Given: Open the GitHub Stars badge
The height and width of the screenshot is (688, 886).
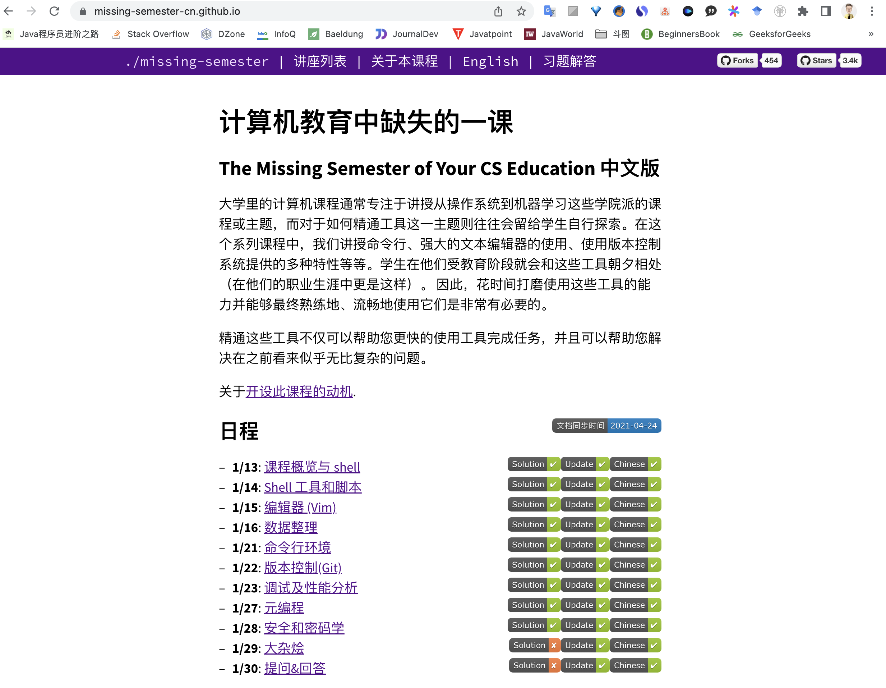Looking at the screenshot, I should tap(817, 60).
